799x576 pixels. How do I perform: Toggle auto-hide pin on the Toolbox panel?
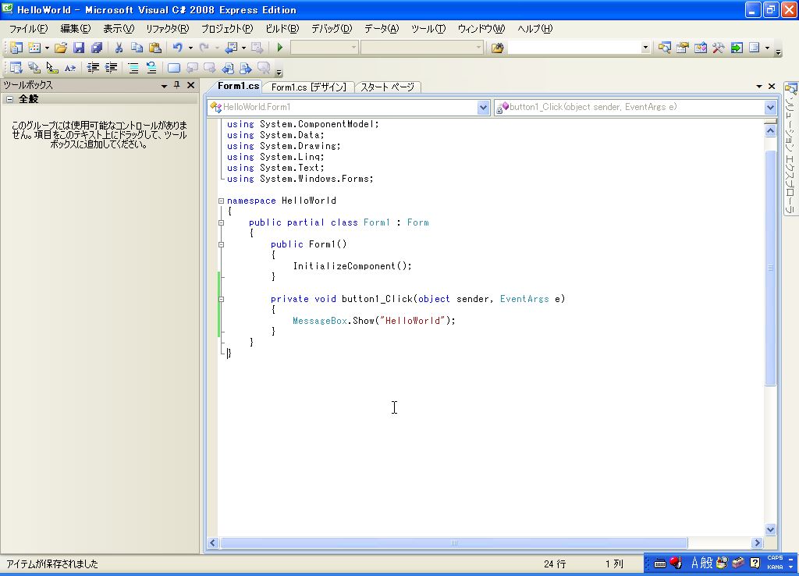[x=177, y=85]
